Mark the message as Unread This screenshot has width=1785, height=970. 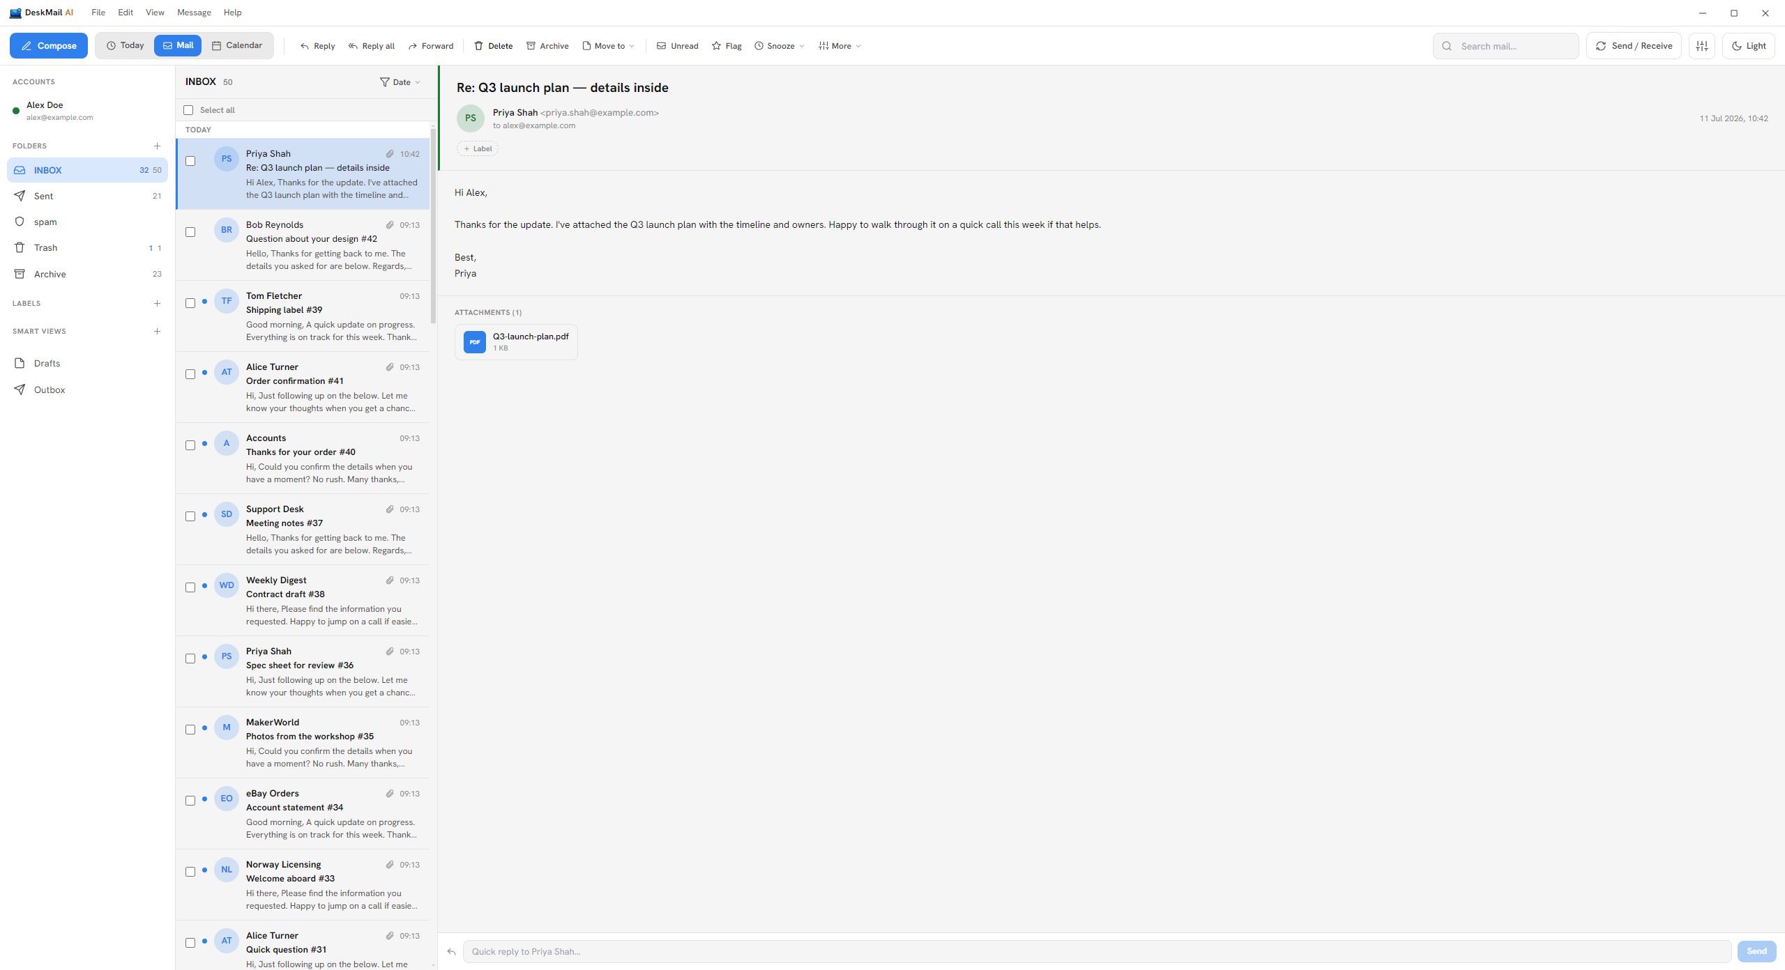678,46
